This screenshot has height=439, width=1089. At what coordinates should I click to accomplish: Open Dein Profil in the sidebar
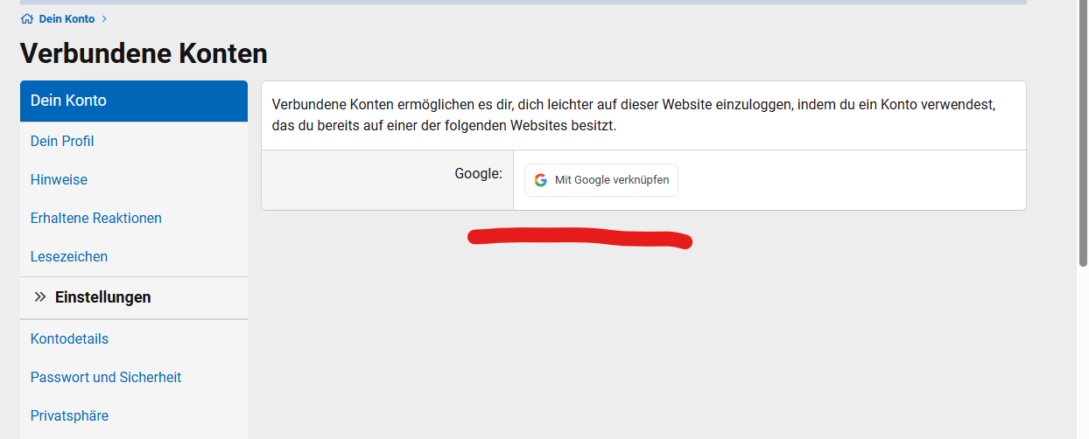click(62, 141)
